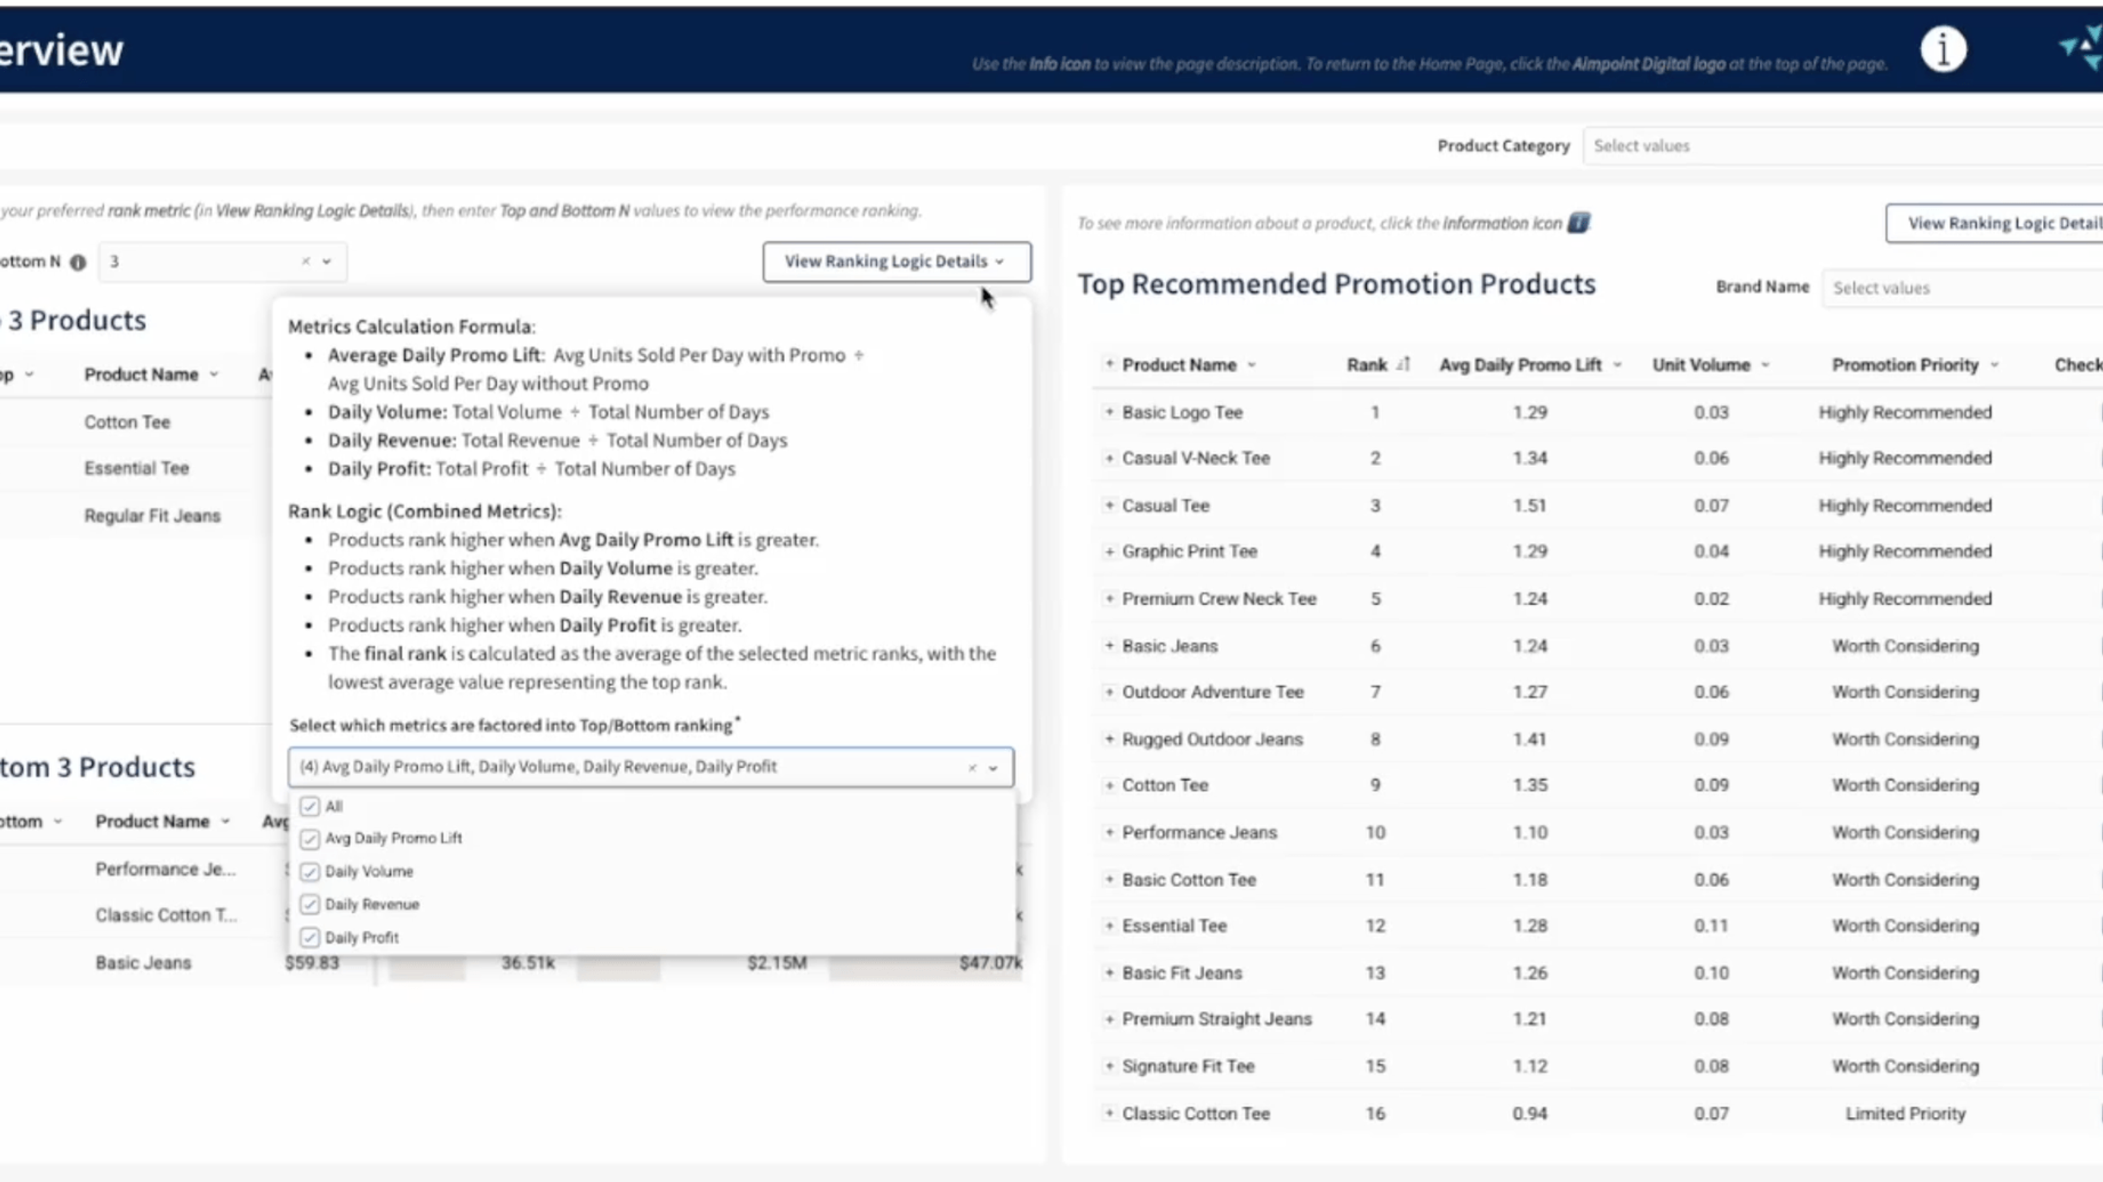
Task: Uncheck the All metrics checkbox
Action: tap(309, 807)
